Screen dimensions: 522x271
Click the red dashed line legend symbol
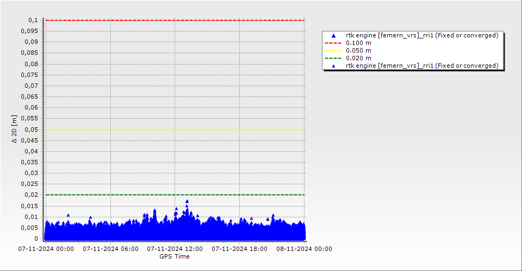pos(333,43)
